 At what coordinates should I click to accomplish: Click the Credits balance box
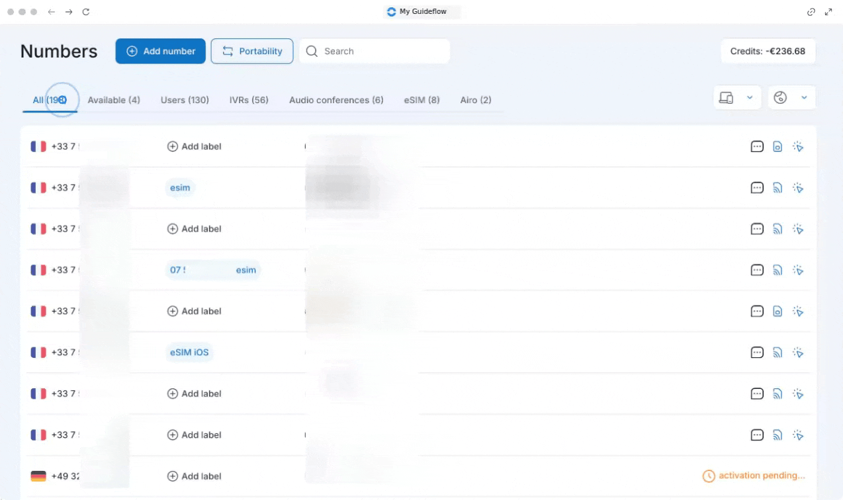point(768,51)
